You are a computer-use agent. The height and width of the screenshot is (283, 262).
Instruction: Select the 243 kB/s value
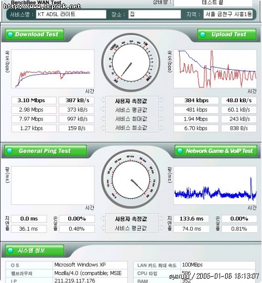[239, 119]
